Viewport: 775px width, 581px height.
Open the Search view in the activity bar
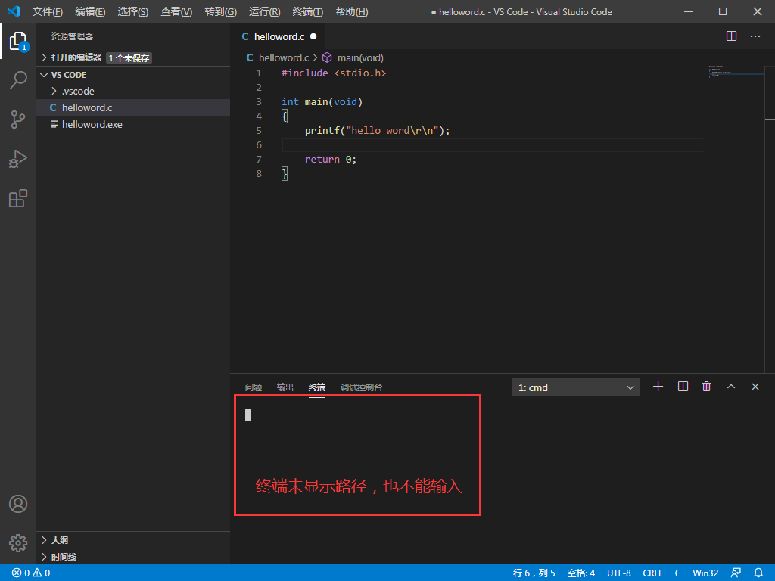[x=18, y=80]
